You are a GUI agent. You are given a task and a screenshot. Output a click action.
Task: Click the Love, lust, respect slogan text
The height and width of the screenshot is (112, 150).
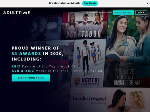click(89, 98)
